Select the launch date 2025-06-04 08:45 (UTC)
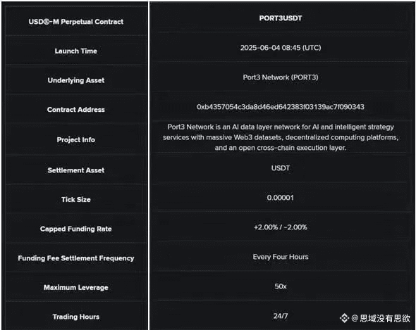The height and width of the screenshot is (330, 416). click(281, 48)
